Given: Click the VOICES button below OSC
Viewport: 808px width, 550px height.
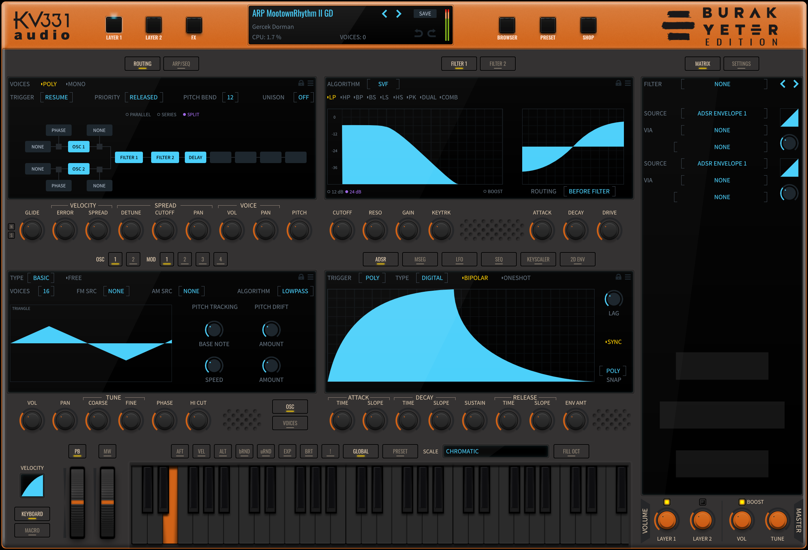Looking at the screenshot, I should (x=290, y=423).
